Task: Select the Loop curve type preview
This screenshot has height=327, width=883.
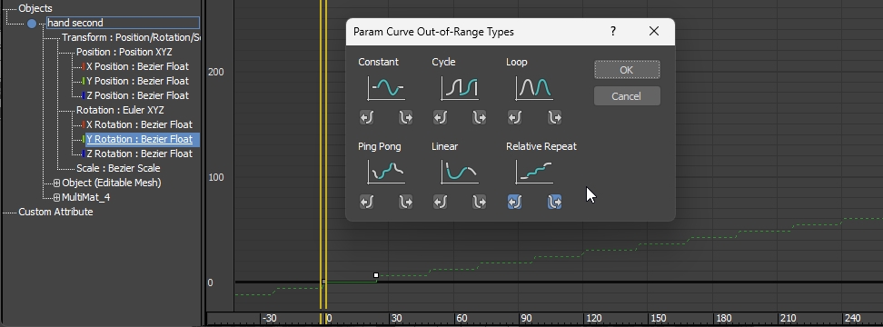Action: tap(534, 88)
